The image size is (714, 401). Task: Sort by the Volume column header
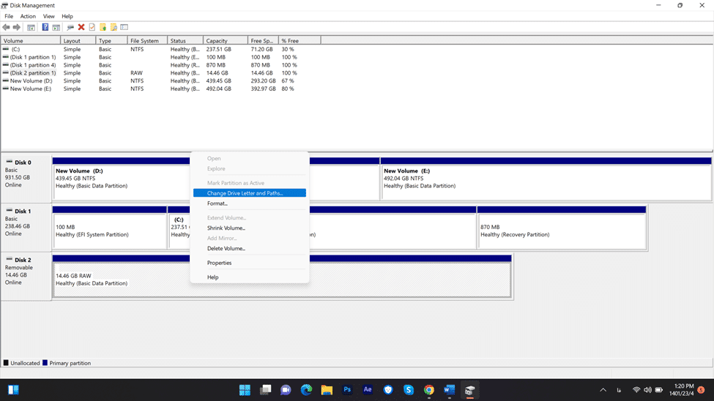pos(31,40)
